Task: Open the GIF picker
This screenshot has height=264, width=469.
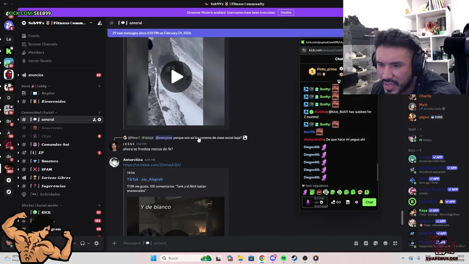Action: point(366,243)
